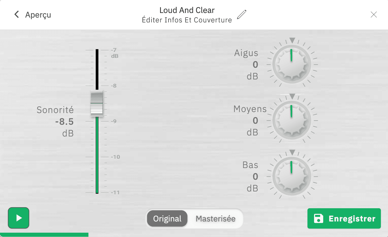This screenshot has width=388, height=237.
Task: Click the Loud And Clear title
Action: (187, 10)
